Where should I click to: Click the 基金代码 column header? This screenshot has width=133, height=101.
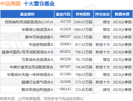tap(63, 14)
